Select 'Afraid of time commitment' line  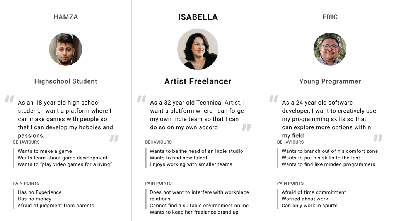pos(314,192)
